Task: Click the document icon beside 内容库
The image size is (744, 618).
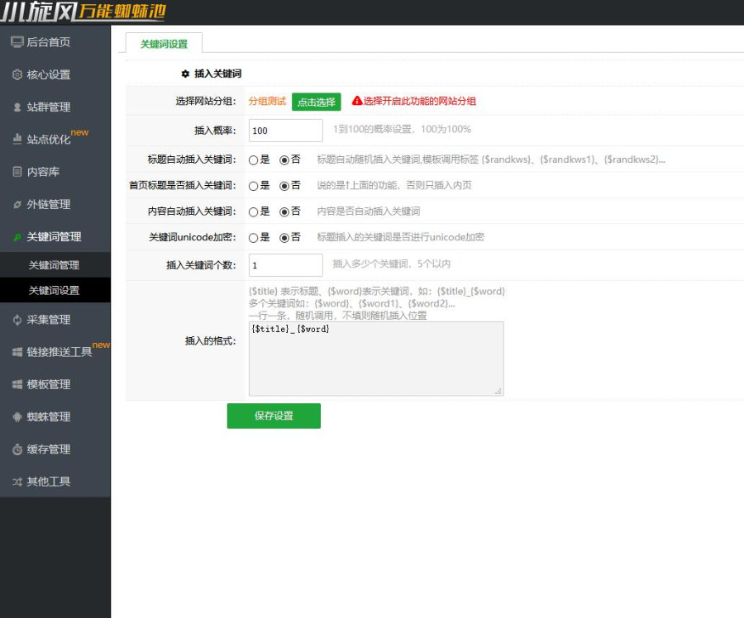Action: pyautogui.click(x=17, y=172)
